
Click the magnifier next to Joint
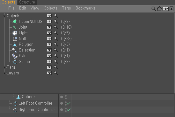click(56, 27)
